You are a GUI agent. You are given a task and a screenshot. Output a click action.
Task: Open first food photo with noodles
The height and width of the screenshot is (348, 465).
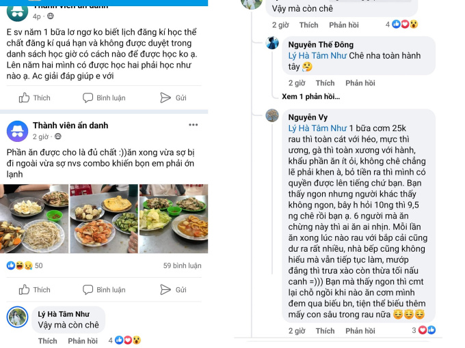tap(34, 218)
